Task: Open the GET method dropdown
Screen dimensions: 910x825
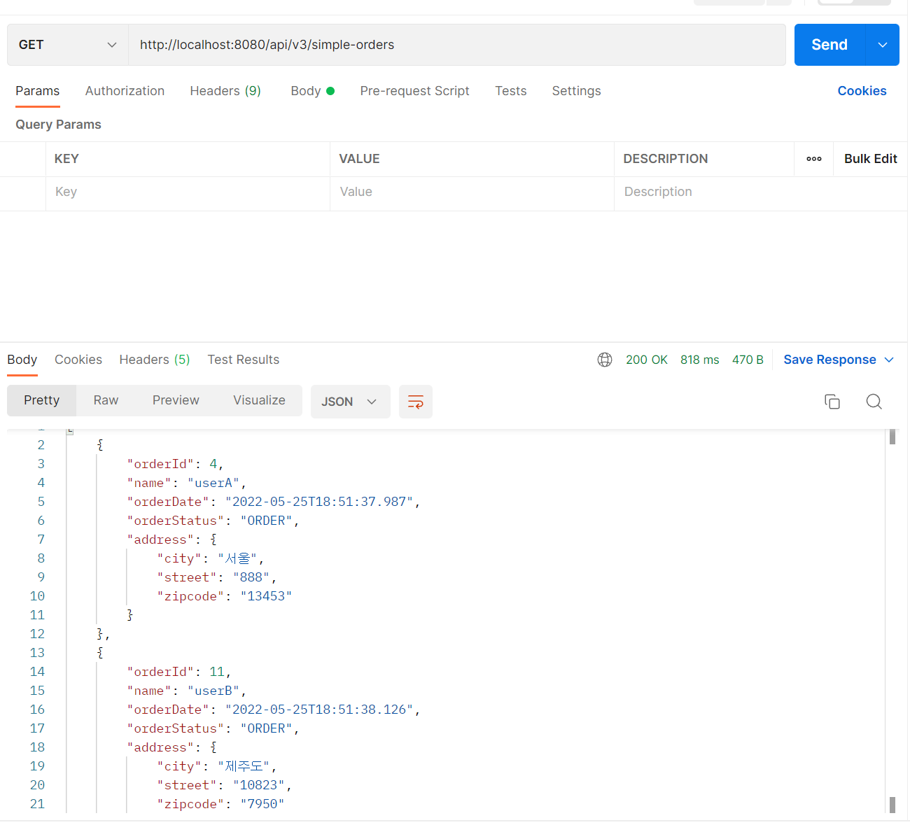Action: [68, 45]
